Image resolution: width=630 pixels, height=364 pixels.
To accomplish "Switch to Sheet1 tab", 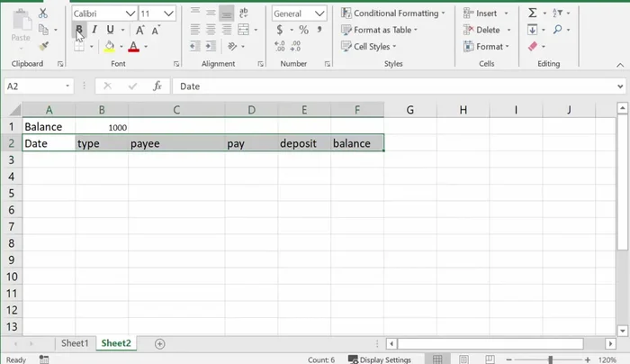I will (75, 343).
